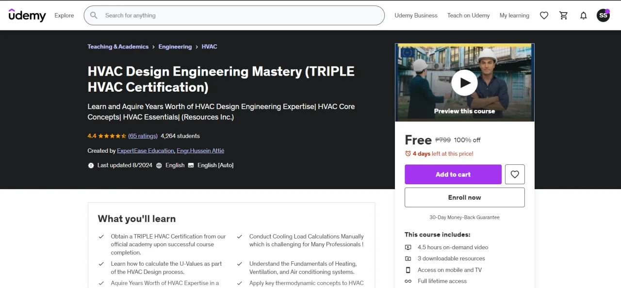The width and height of the screenshot is (621, 288).
Task: Open the shopping cart icon
Action: (564, 16)
